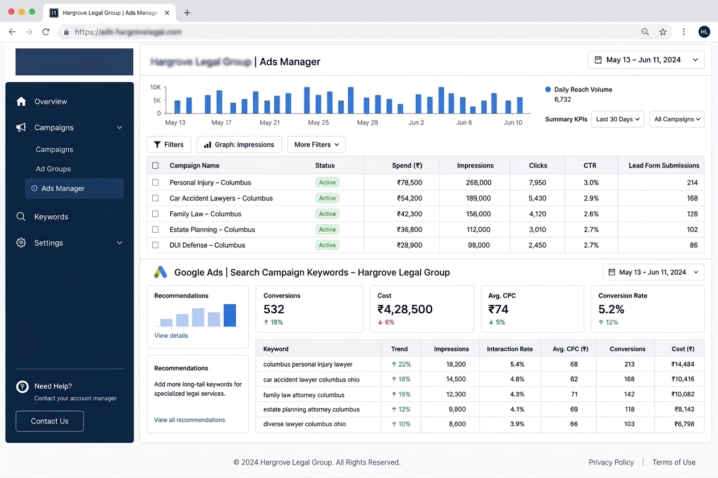The image size is (718, 478).
Task: Click the Graph: Impressions button
Action: tap(239, 145)
